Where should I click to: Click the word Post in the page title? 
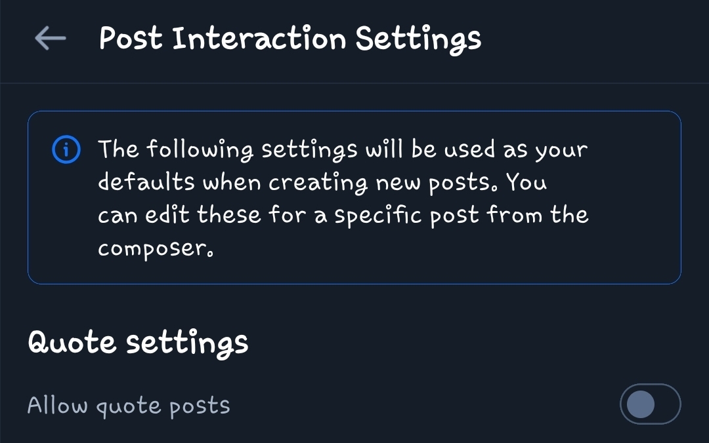130,39
